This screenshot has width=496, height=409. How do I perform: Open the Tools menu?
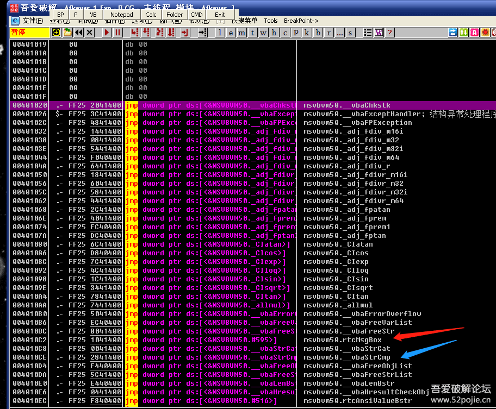(x=271, y=21)
